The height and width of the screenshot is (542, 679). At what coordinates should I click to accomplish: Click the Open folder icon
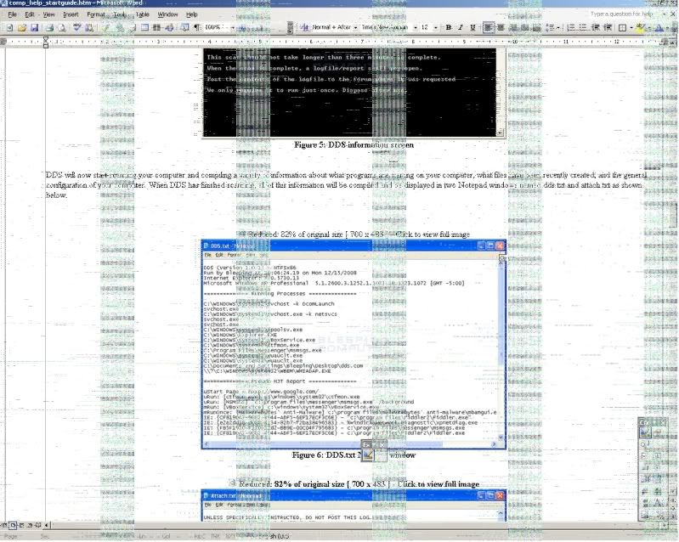(x=22, y=28)
